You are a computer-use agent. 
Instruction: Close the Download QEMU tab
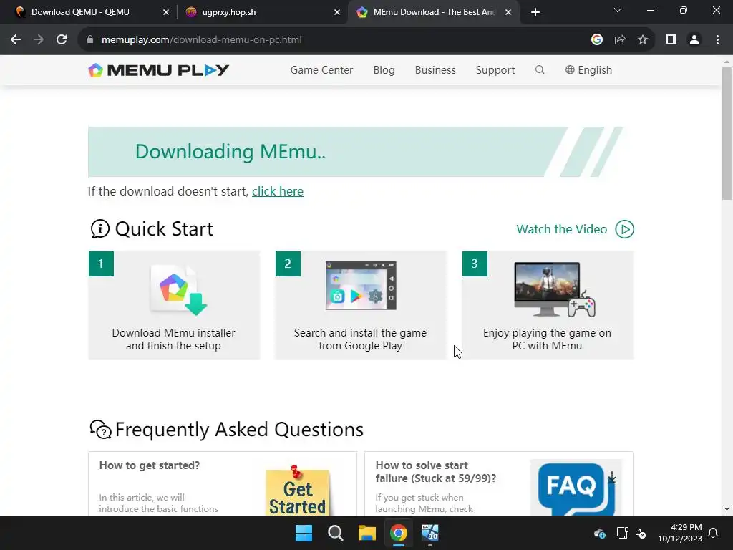tap(165, 12)
